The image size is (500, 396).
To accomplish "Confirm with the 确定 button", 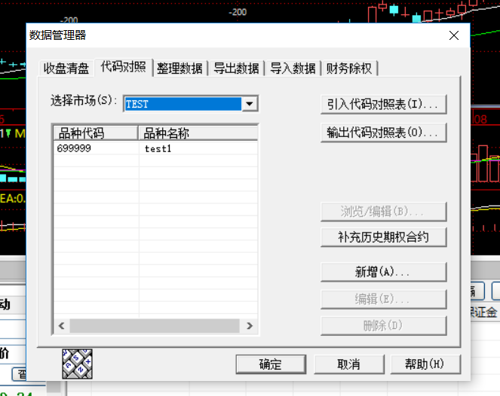I will (x=271, y=364).
